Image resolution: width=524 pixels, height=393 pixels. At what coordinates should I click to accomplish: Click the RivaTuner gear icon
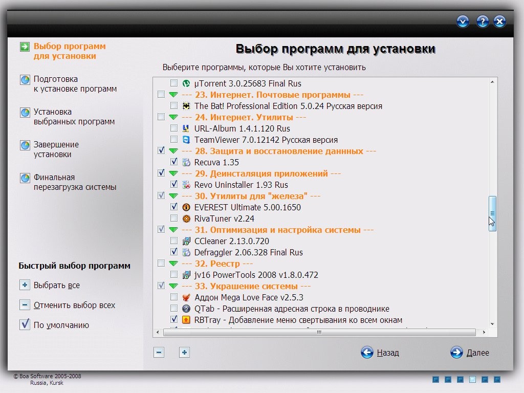point(186,219)
